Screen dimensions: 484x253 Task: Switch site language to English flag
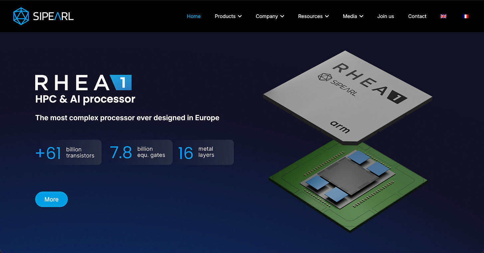tap(443, 16)
